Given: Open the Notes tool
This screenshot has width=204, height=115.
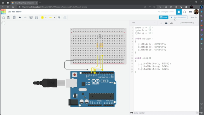Looking at the screenshot, I should (x=31, y=17).
